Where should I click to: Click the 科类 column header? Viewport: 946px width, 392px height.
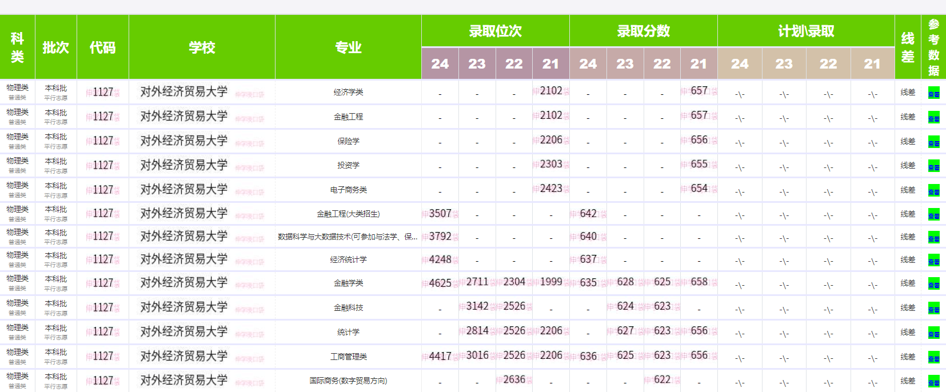(17, 47)
